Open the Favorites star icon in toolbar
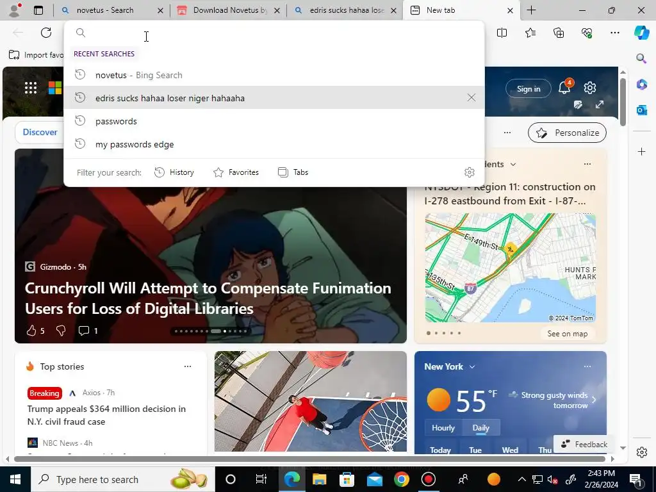The width and height of the screenshot is (656, 492). (x=530, y=33)
